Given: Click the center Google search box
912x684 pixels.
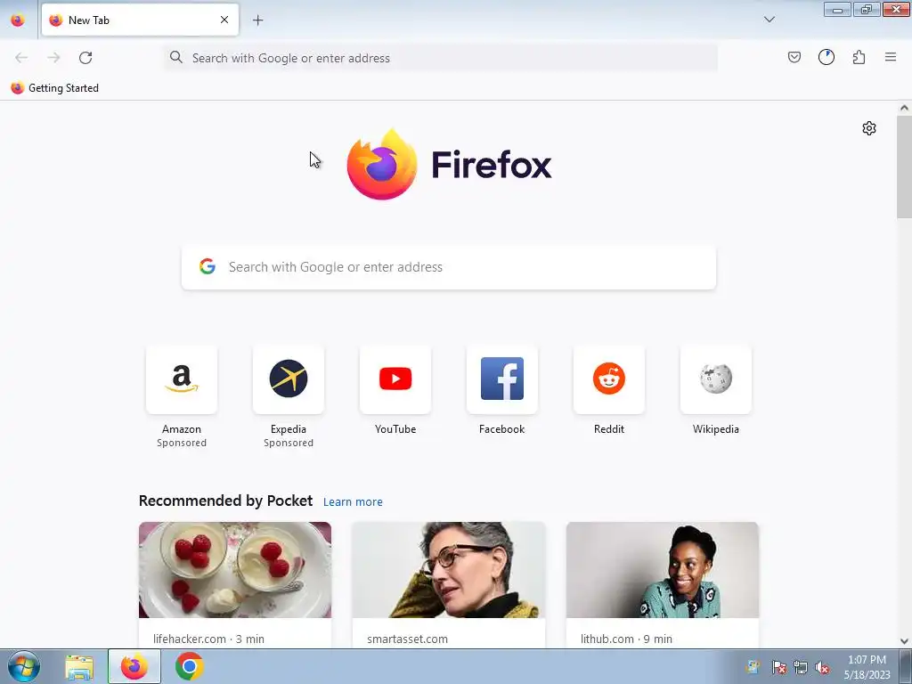Looking at the screenshot, I should coord(449,267).
